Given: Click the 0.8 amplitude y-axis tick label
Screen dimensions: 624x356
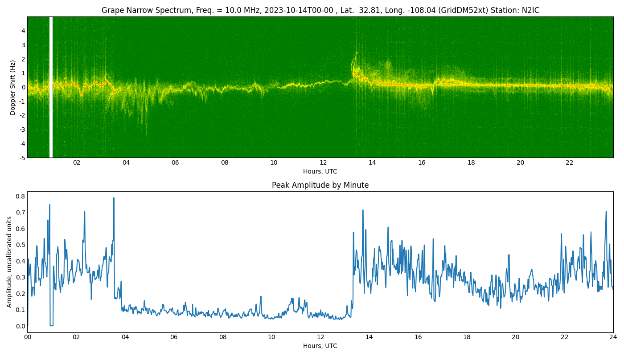Looking at the screenshot, I should point(21,196).
